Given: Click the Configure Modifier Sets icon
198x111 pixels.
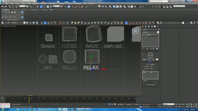Looking at the screenshot, I should pos(157,48).
